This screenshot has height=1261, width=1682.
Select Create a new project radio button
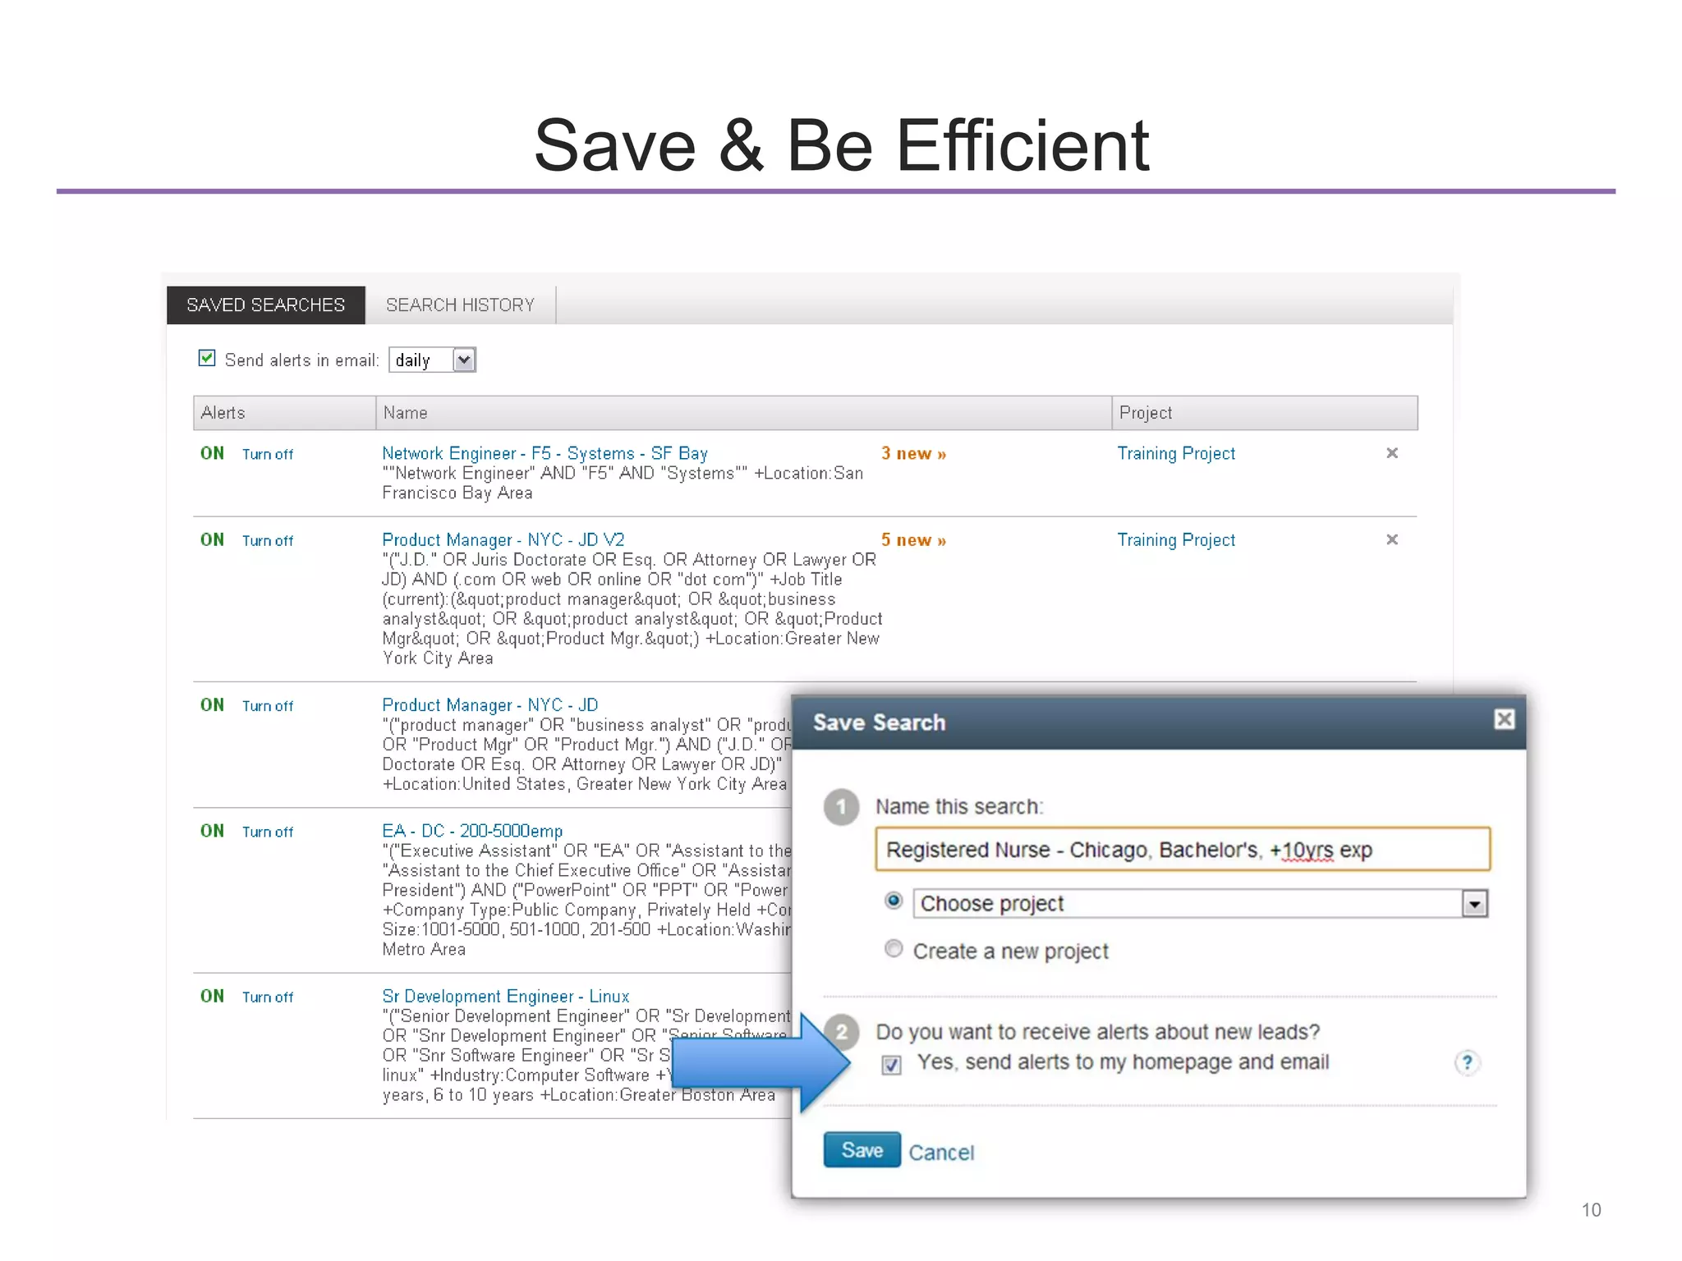894,948
